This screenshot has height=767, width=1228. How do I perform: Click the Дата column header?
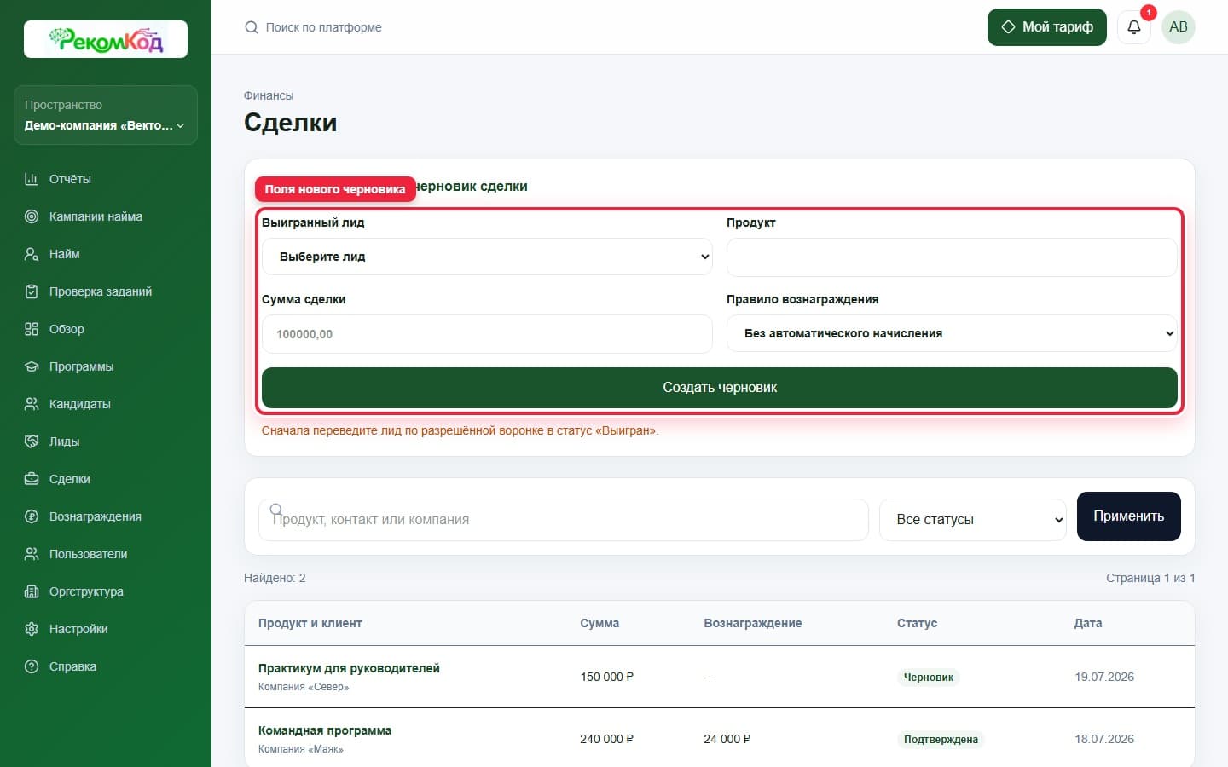point(1088,623)
